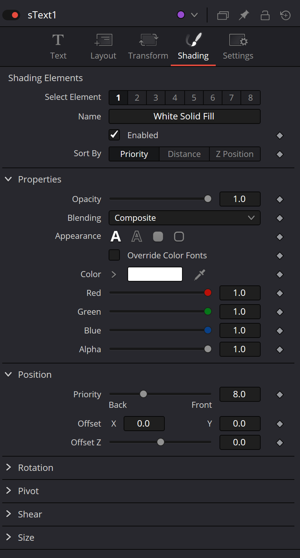This screenshot has height=558, width=300.
Task: Click keyframe diamond for Alpha
Action: tap(279, 350)
